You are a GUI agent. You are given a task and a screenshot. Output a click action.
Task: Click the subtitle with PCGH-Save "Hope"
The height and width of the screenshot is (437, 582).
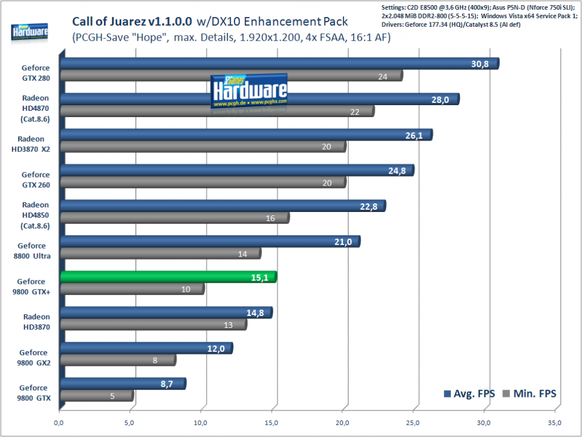[x=232, y=38]
